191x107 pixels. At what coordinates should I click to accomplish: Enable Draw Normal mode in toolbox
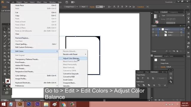(x=4, y=89)
